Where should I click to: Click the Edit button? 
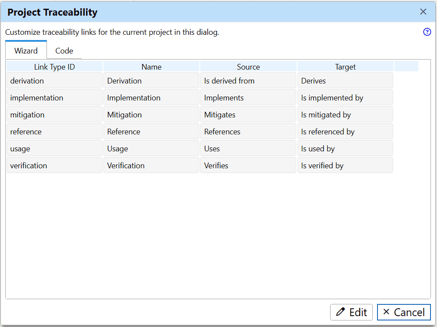click(x=351, y=312)
